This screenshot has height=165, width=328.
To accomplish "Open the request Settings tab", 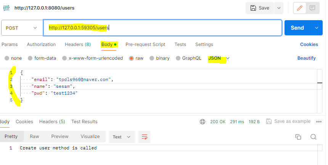I will [x=204, y=44].
